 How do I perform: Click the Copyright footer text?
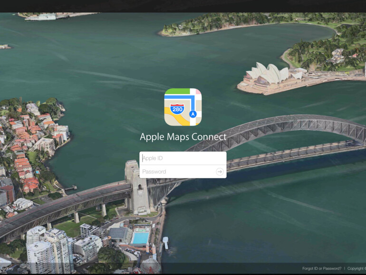pos(356,268)
